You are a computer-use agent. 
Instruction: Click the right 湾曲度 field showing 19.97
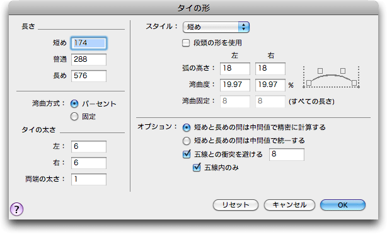tap(270, 85)
